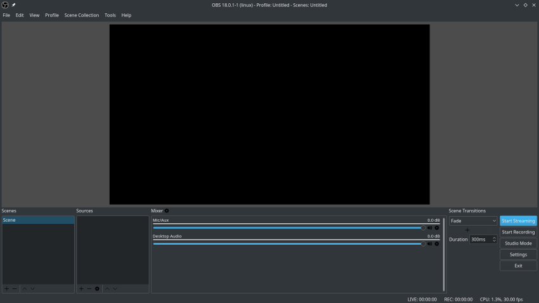Remove the selected scene with minus icon
The image size is (539, 303).
click(x=15, y=288)
